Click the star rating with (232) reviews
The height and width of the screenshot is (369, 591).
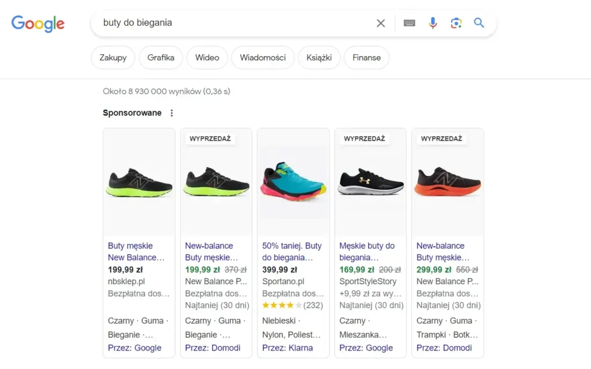(x=293, y=306)
